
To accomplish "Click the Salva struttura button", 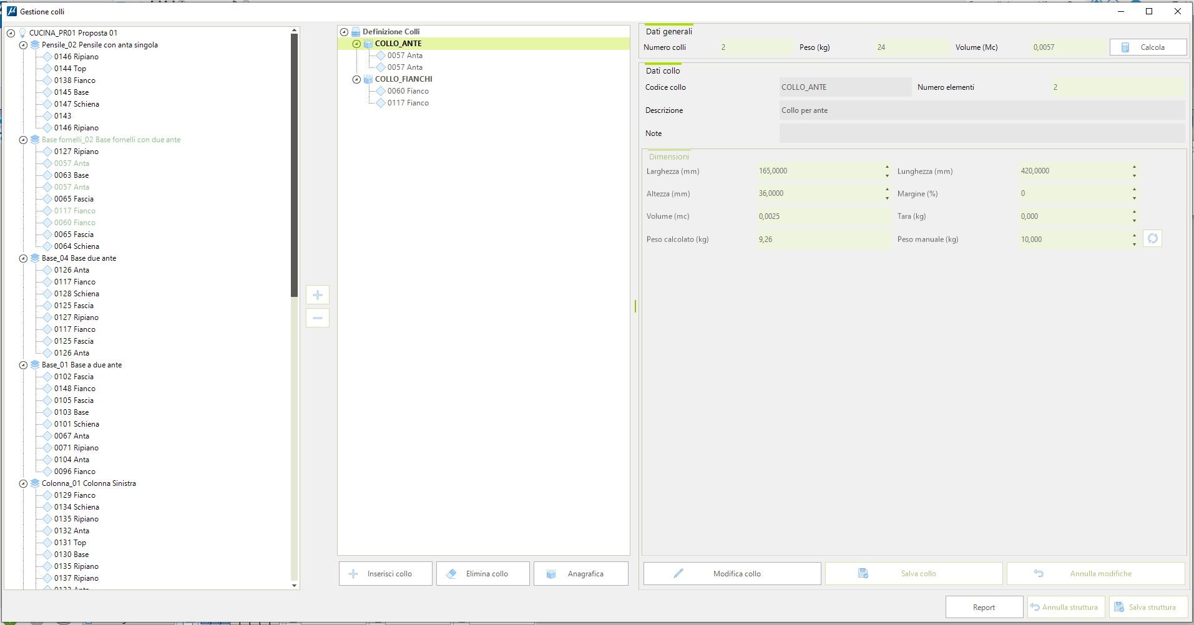I will pos(1147,608).
